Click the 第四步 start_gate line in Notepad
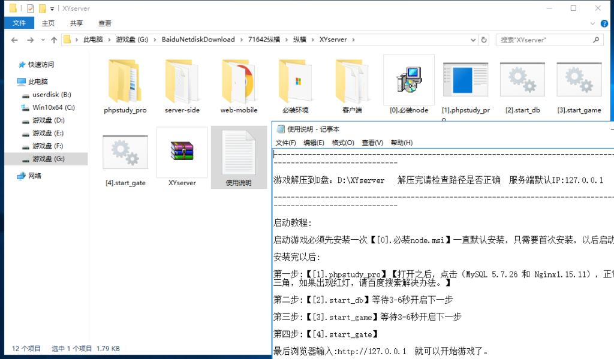This screenshot has height=359, width=614. point(326,334)
